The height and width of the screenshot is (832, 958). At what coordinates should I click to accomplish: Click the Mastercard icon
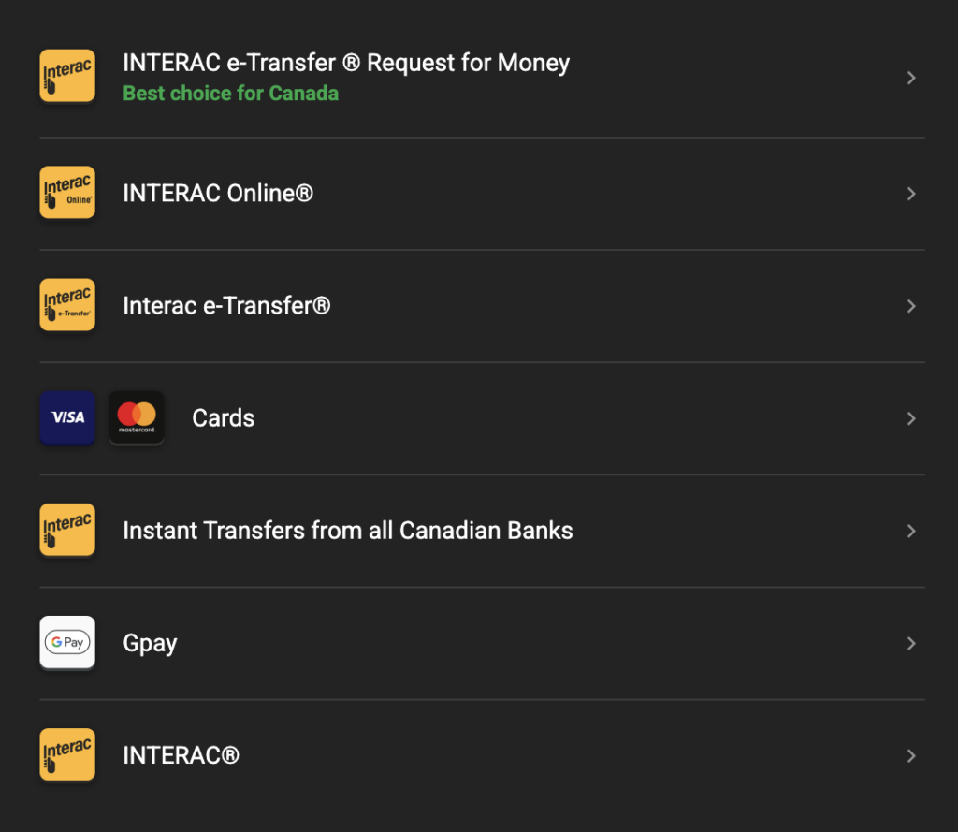(x=137, y=417)
